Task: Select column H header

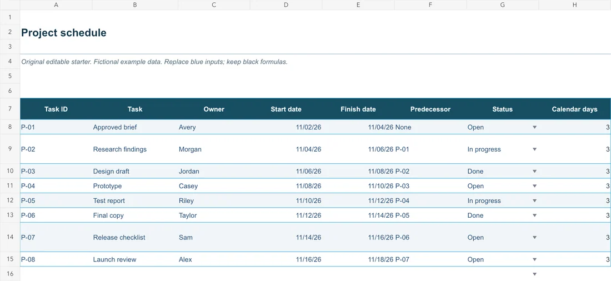Action: (575, 4)
